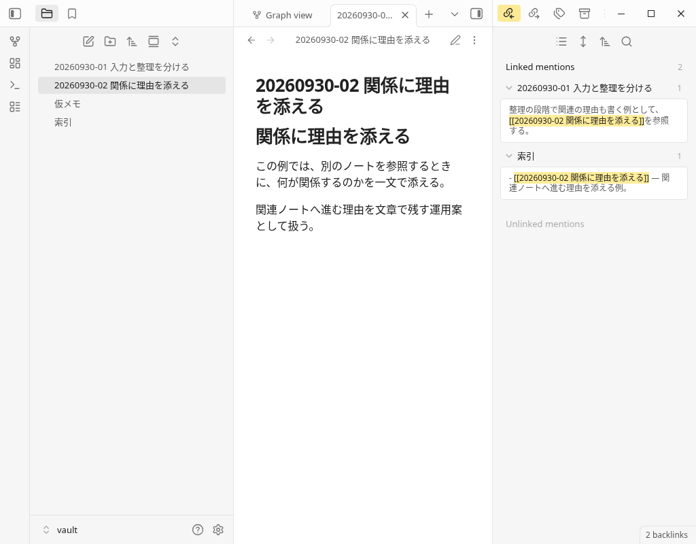The width and height of the screenshot is (696, 544).
Task: Open graph view from the ribbon
Action: click(x=15, y=41)
